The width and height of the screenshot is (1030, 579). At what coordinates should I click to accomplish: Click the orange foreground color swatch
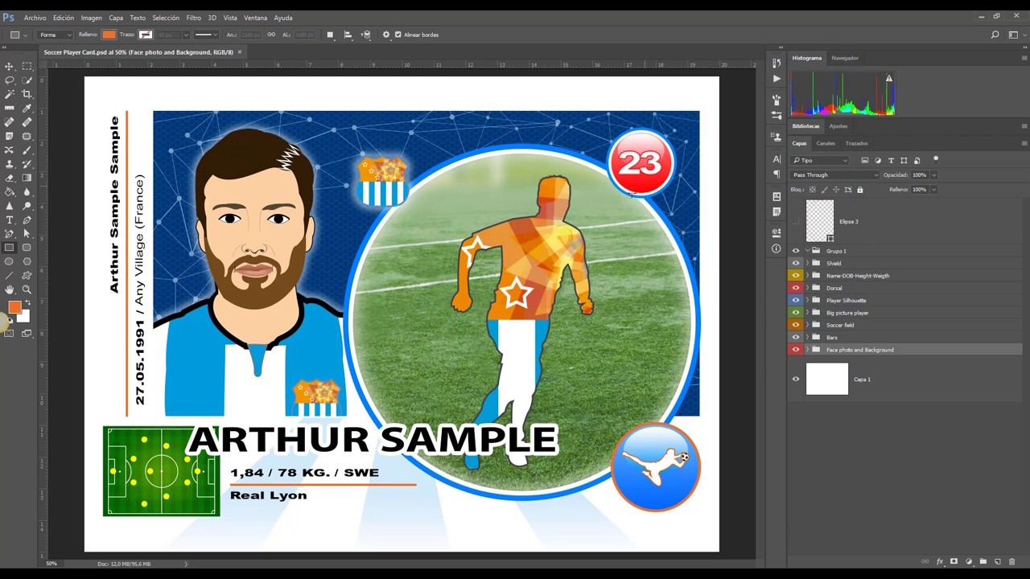[14, 307]
